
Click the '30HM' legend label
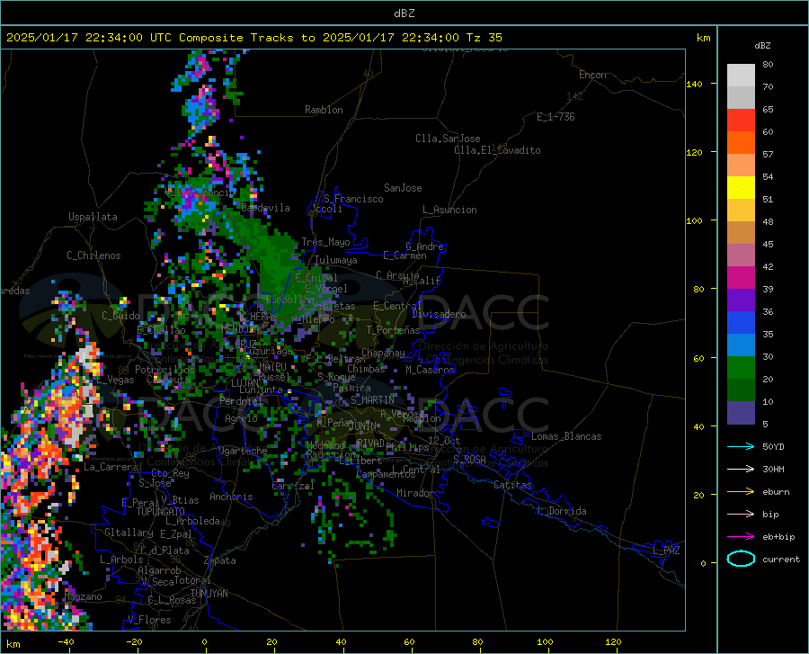[x=773, y=470]
